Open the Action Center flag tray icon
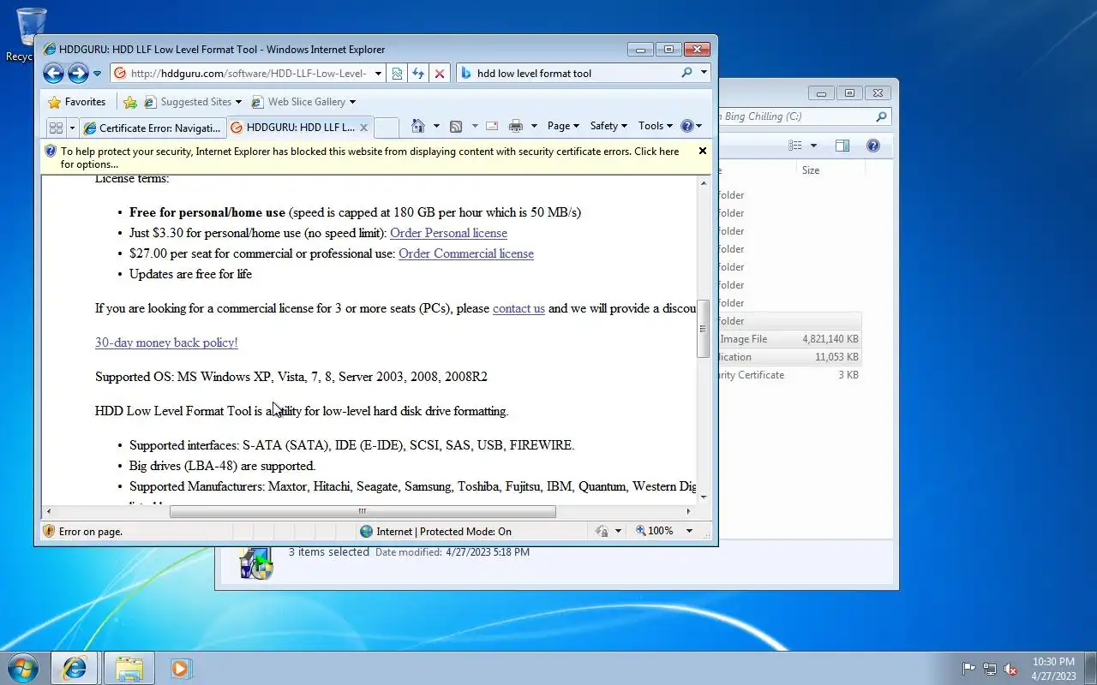This screenshot has height=685, width=1097. point(968,669)
